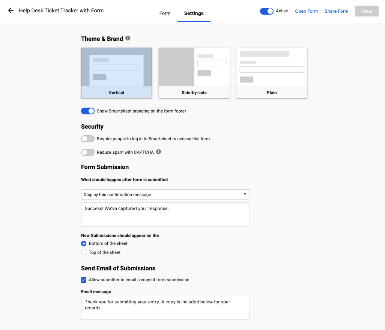
Task: Switch to the Form tab
Action: click(x=165, y=13)
